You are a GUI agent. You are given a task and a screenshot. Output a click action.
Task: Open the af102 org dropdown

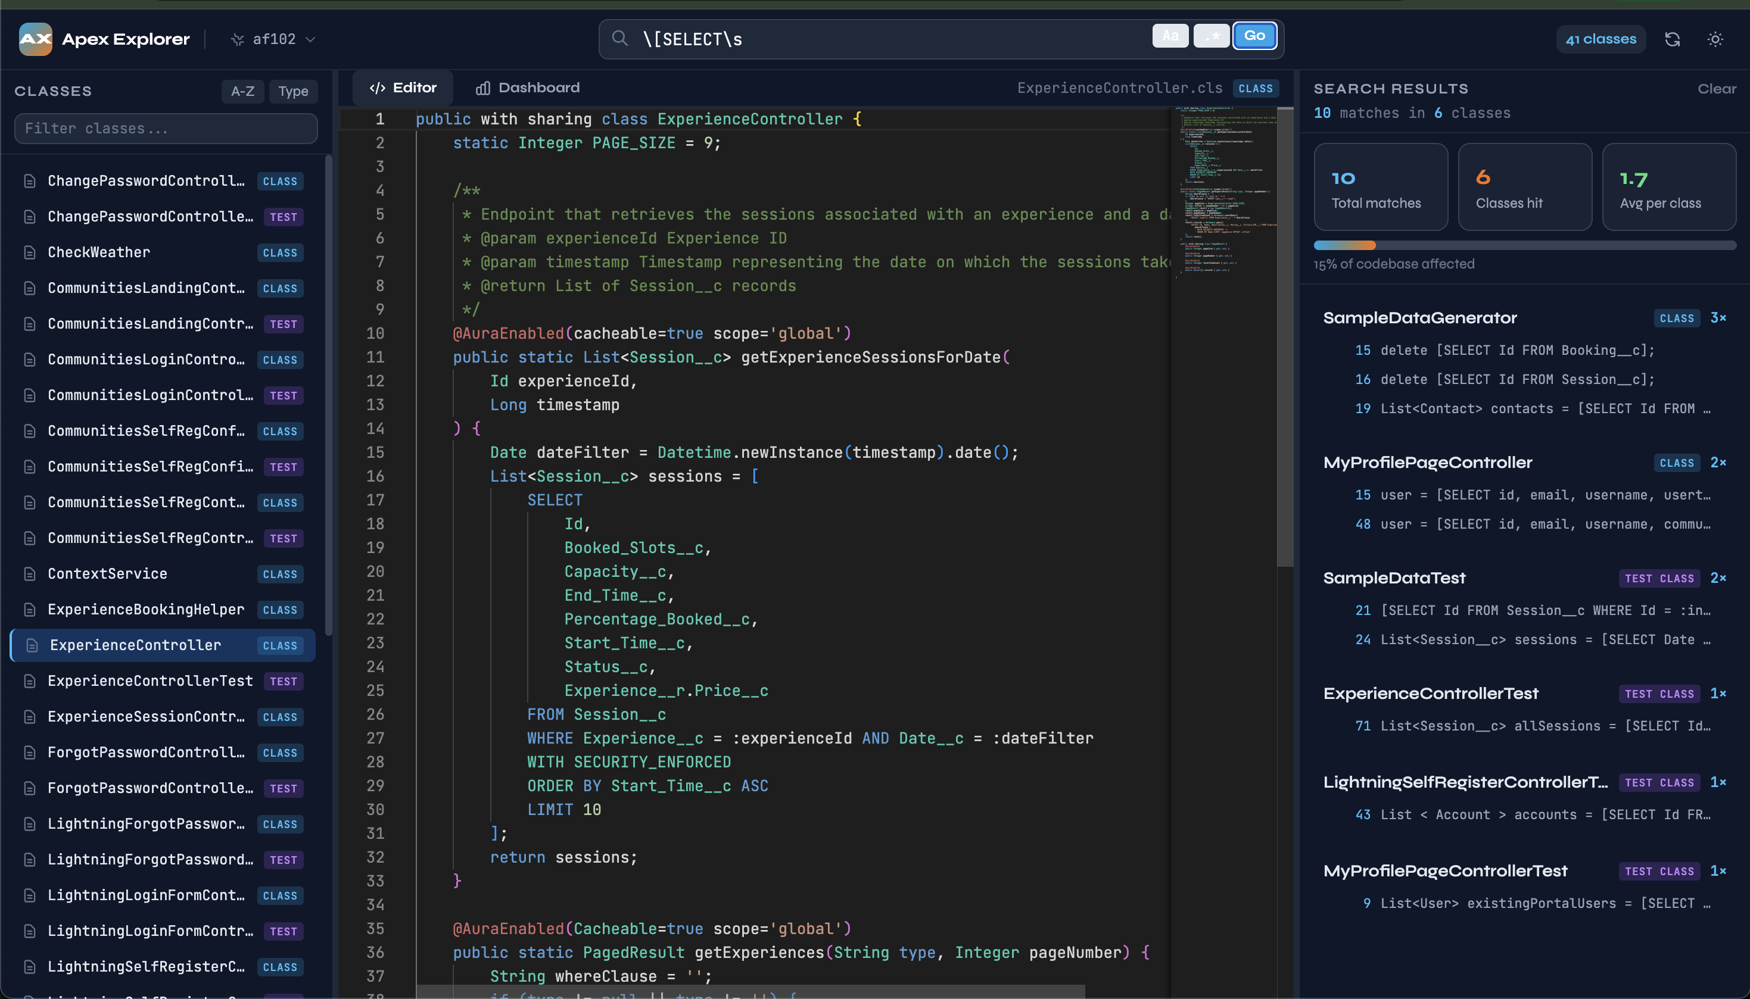tap(273, 40)
